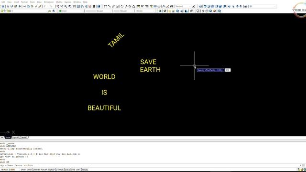
Task: Open the Standard dimension style dropdown
Action: 183,6
